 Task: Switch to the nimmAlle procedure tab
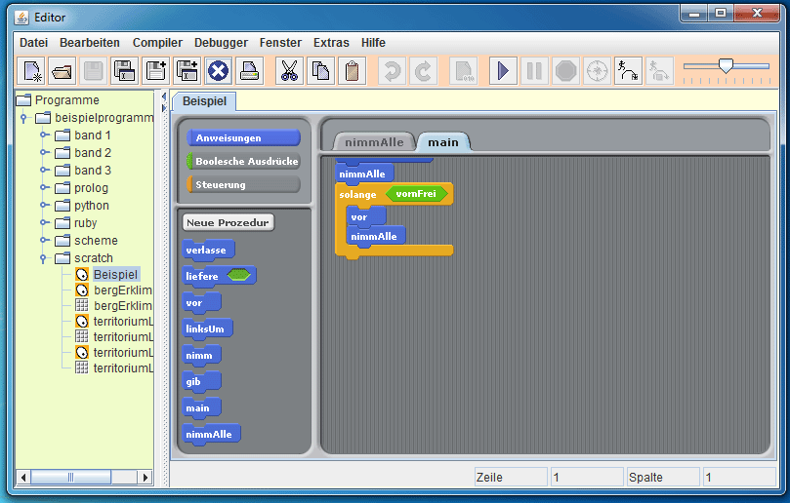[373, 142]
